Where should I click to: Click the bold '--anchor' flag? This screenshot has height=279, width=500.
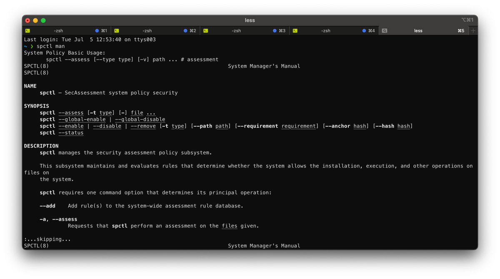click(338, 126)
